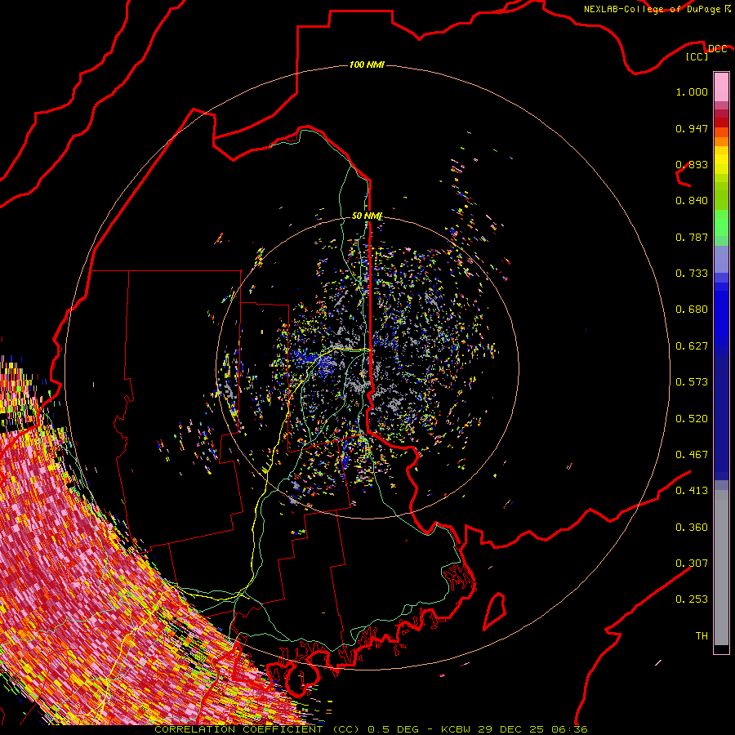The width and height of the screenshot is (735, 735).
Task: Click the 0.947 scale value
Action: pos(692,128)
